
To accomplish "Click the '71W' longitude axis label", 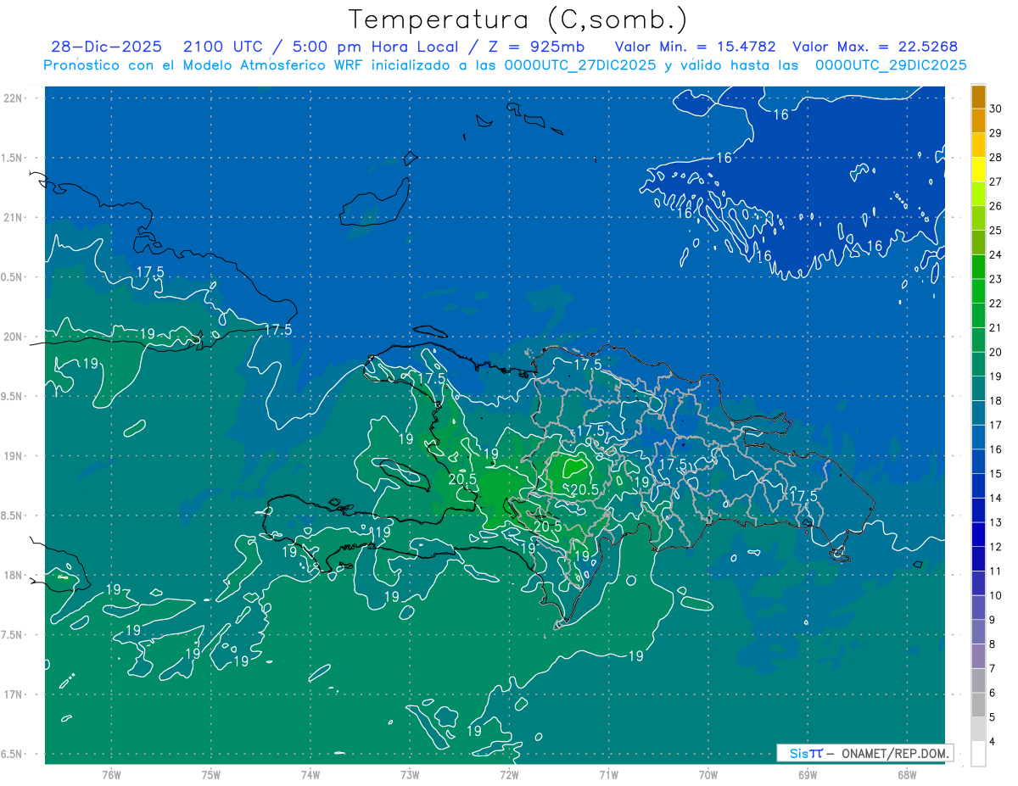I will (x=608, y=774).
